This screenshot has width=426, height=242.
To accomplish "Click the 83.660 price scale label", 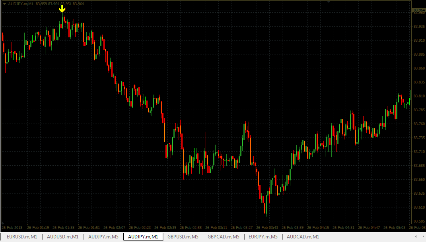I will (x=419, y=180).
